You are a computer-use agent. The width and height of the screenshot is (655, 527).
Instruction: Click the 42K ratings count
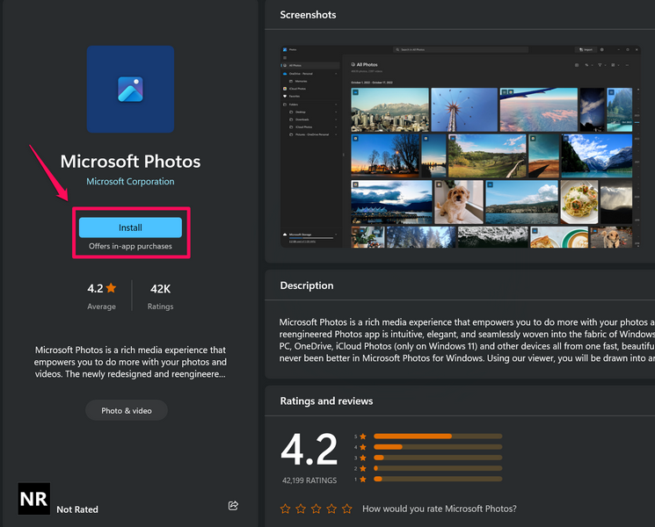[x=161, y=288]
